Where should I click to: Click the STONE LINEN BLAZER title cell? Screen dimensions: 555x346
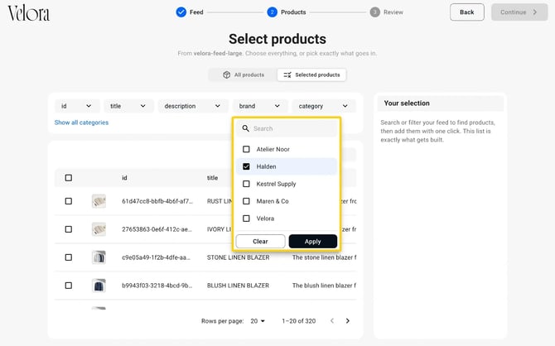[239, 257]
